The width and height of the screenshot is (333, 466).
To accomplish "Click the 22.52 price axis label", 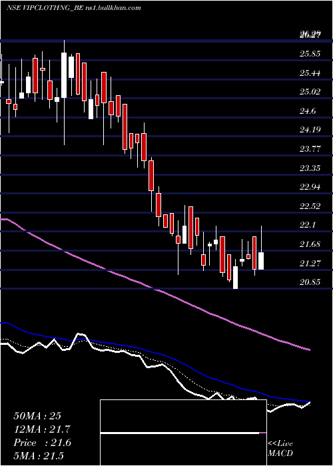I will 310,206.
